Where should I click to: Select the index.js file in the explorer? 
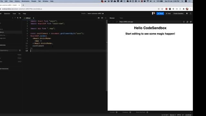pos(11,32)
